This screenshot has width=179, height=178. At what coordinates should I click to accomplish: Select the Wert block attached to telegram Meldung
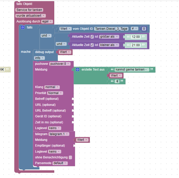tap(82, 140)
